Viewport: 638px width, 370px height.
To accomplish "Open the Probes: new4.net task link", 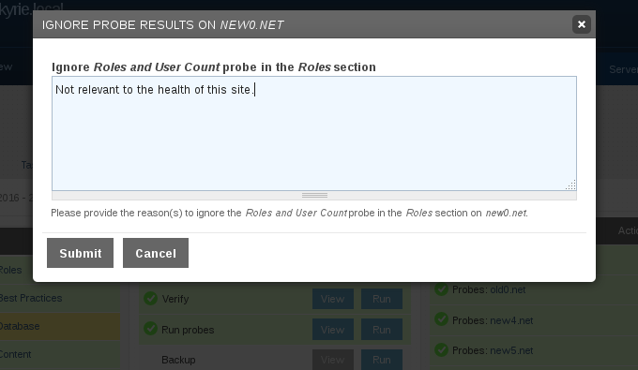I will coord(493,320).
